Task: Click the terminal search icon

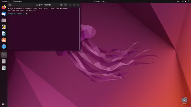Action: click(61, 5)
